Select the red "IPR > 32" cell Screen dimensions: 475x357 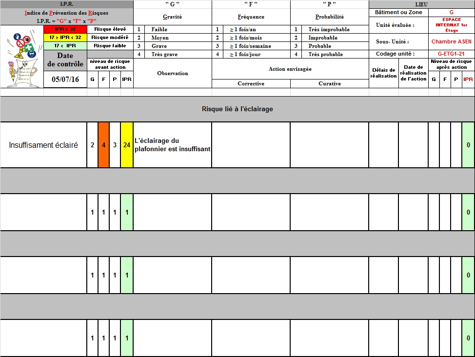click(65, 29)
